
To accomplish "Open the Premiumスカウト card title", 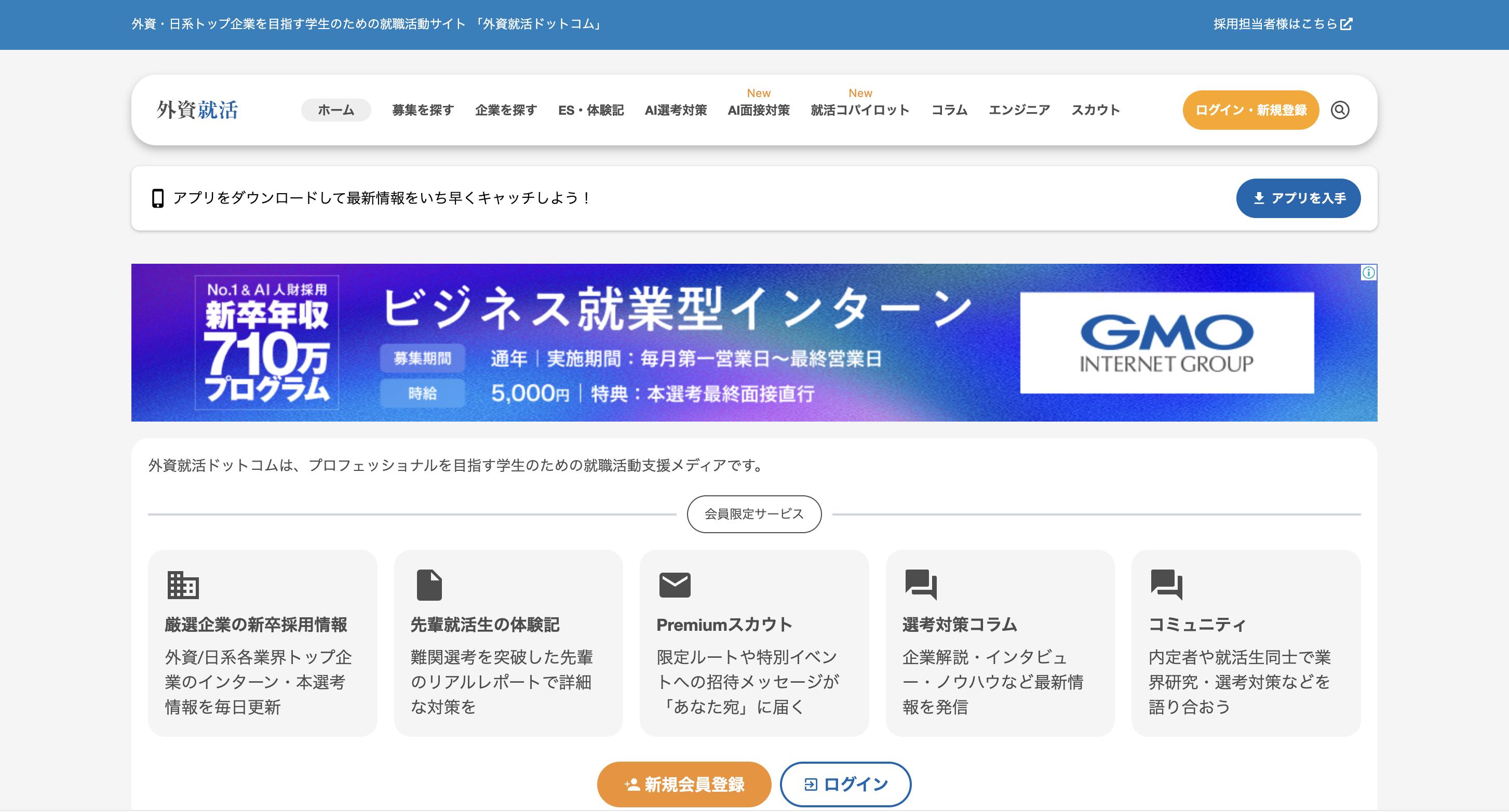I will (724, 625).
